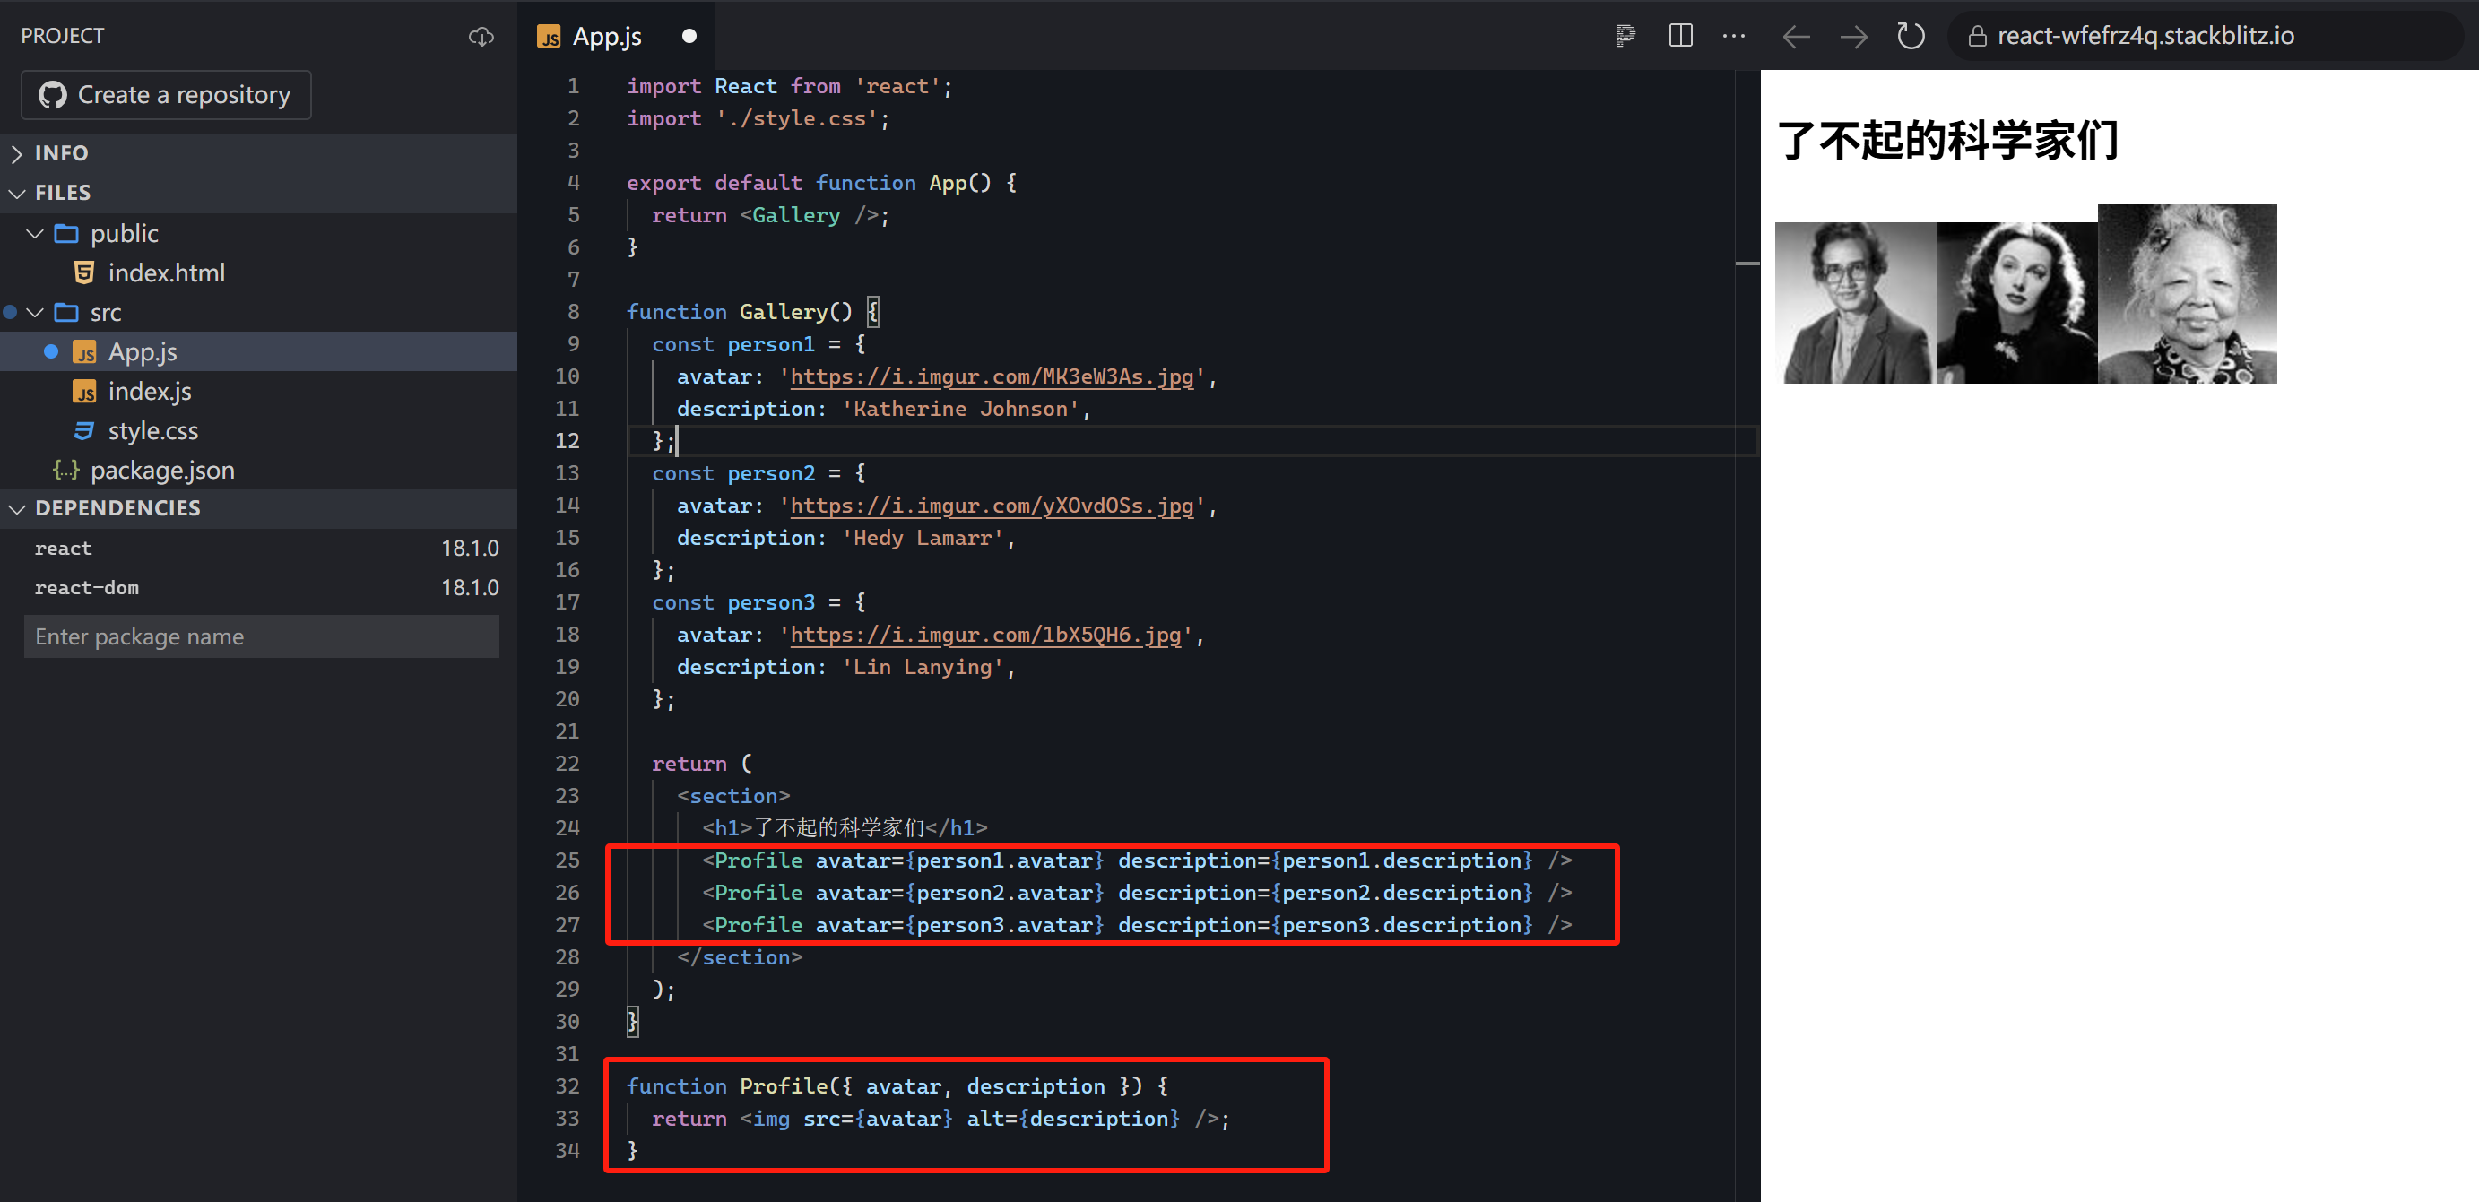Screen dimensions: 2479x1202
Task: Click the Hedy Lamarr photo in preview
Action: 2016,303
